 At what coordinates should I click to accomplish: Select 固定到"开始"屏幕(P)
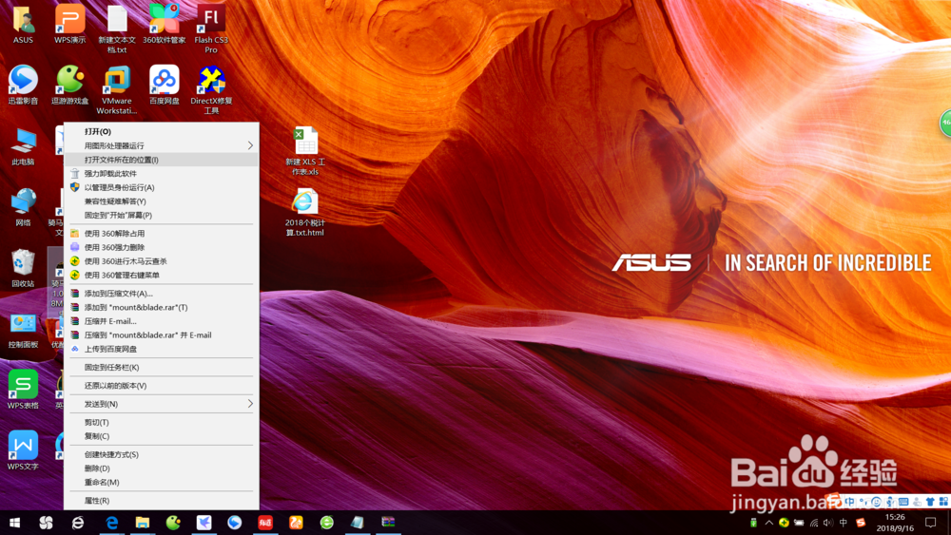tap(162, 215)
